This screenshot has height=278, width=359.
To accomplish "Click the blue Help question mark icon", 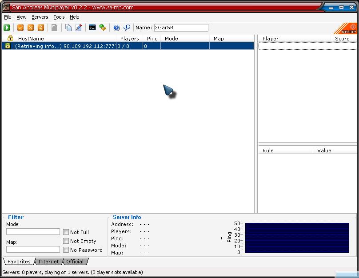I will (x=116, y=28).
